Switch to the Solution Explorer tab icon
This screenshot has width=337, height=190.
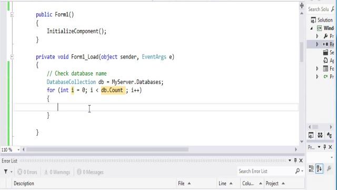(311, 135)
